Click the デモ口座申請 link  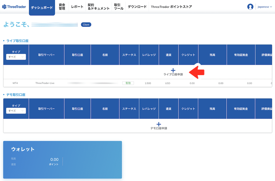tap(159, 128)
